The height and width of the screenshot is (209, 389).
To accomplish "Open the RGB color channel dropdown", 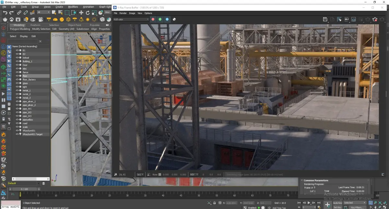I will (x=131, y=19).
